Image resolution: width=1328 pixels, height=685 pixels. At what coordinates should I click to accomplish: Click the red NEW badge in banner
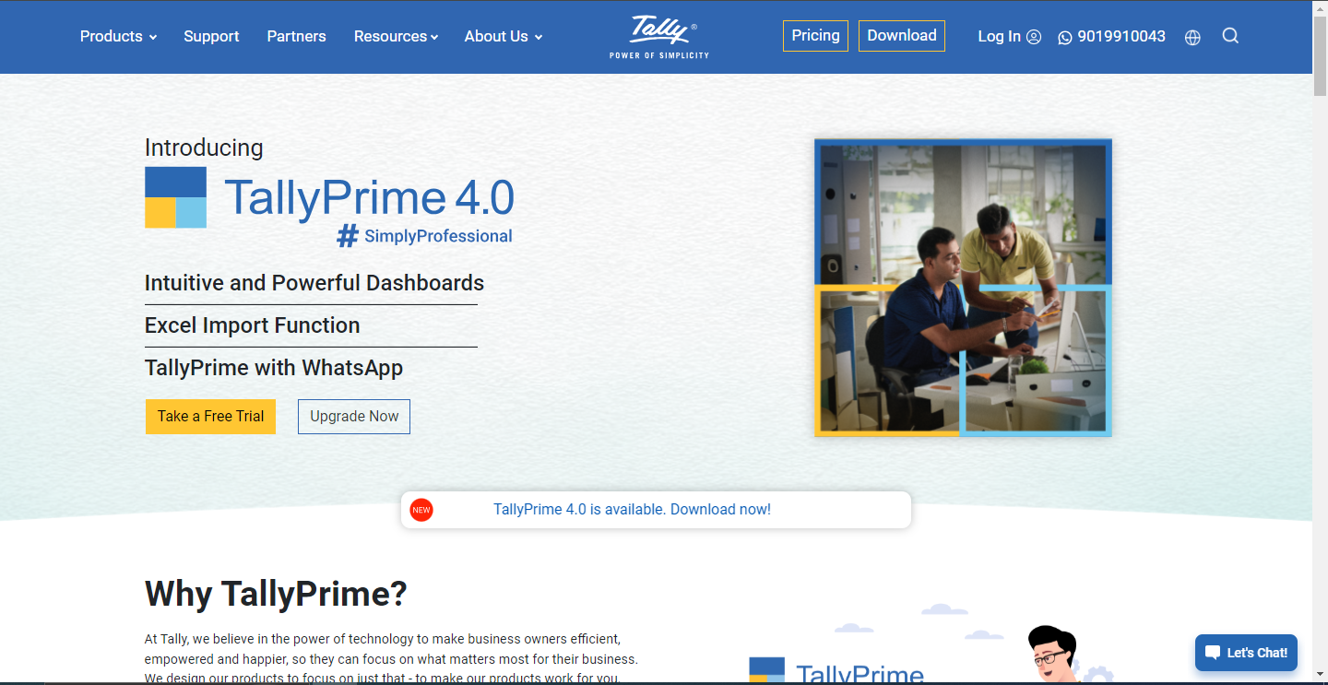click(421, 510)
